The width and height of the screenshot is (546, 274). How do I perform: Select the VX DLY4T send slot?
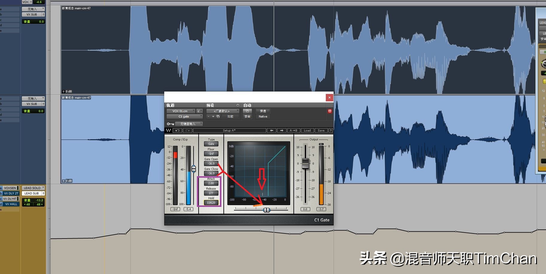point(10,199)
